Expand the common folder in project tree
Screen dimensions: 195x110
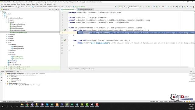point(6,34)
